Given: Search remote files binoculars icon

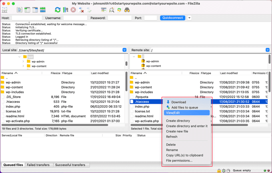Looking at the screenshot, I should 127,10.
